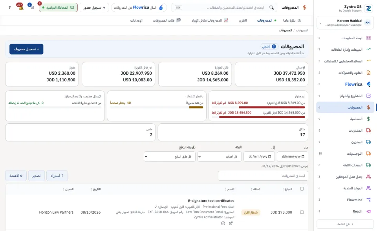Open المخزون truck icon
This screenshot has width=377, height=231.
(x=368, y=142)
